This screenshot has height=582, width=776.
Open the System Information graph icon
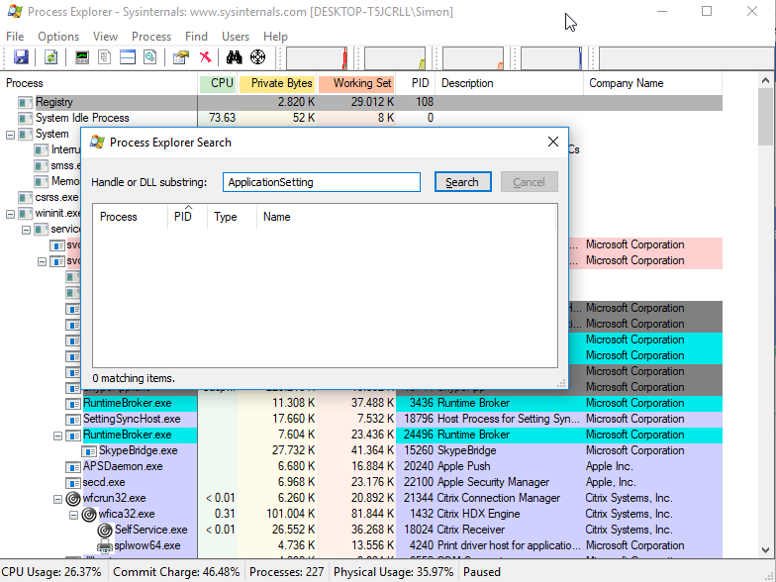click(x=81, y=57)
